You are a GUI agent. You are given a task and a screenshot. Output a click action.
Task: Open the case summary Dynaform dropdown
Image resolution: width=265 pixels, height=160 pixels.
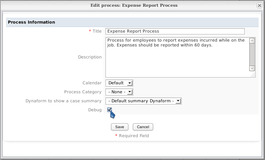pyautogui.click(x=143, y=101)
